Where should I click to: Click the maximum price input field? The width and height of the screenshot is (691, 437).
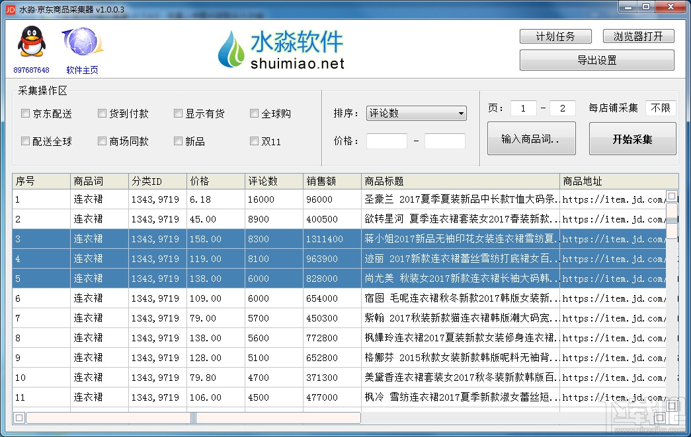pos(444,141)
